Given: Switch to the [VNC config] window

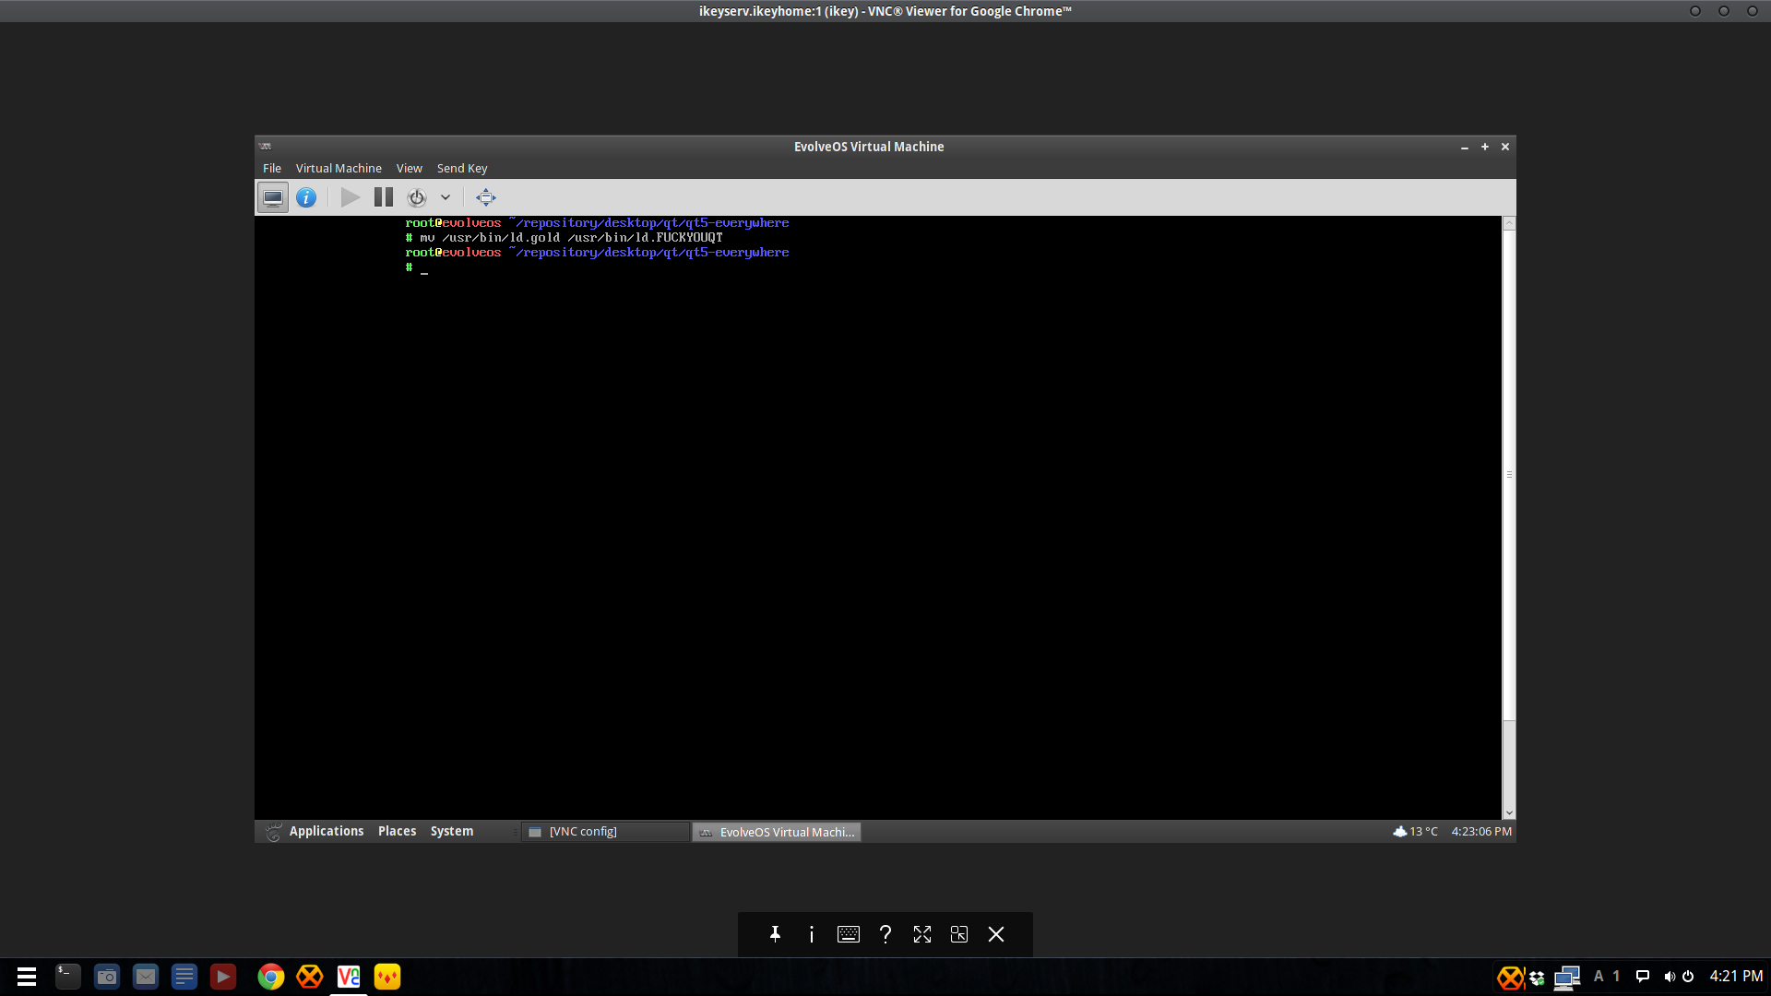Looking at the screenshot, I should [606, 832].
